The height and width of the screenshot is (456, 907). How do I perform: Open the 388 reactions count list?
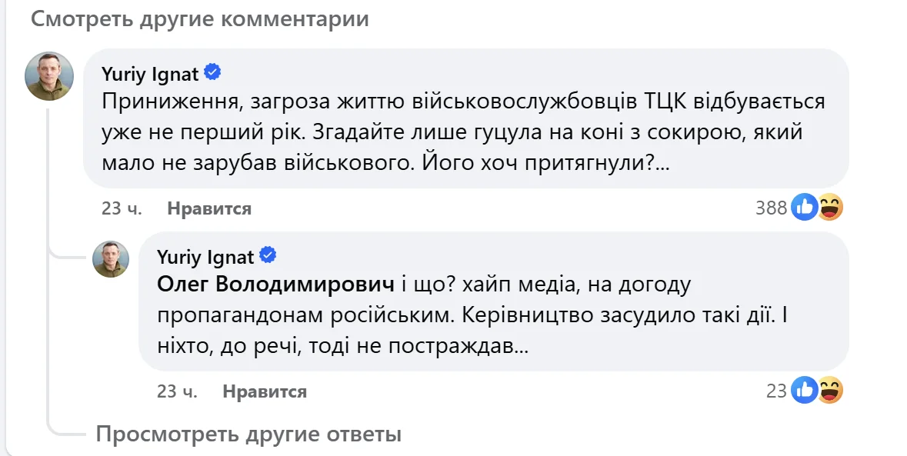772,208
